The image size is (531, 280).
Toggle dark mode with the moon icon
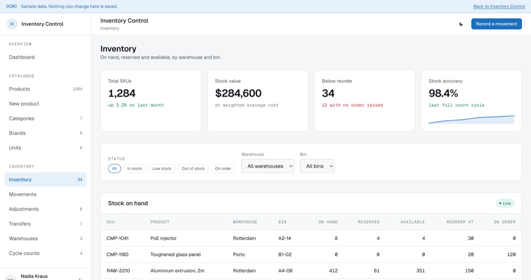461,24
